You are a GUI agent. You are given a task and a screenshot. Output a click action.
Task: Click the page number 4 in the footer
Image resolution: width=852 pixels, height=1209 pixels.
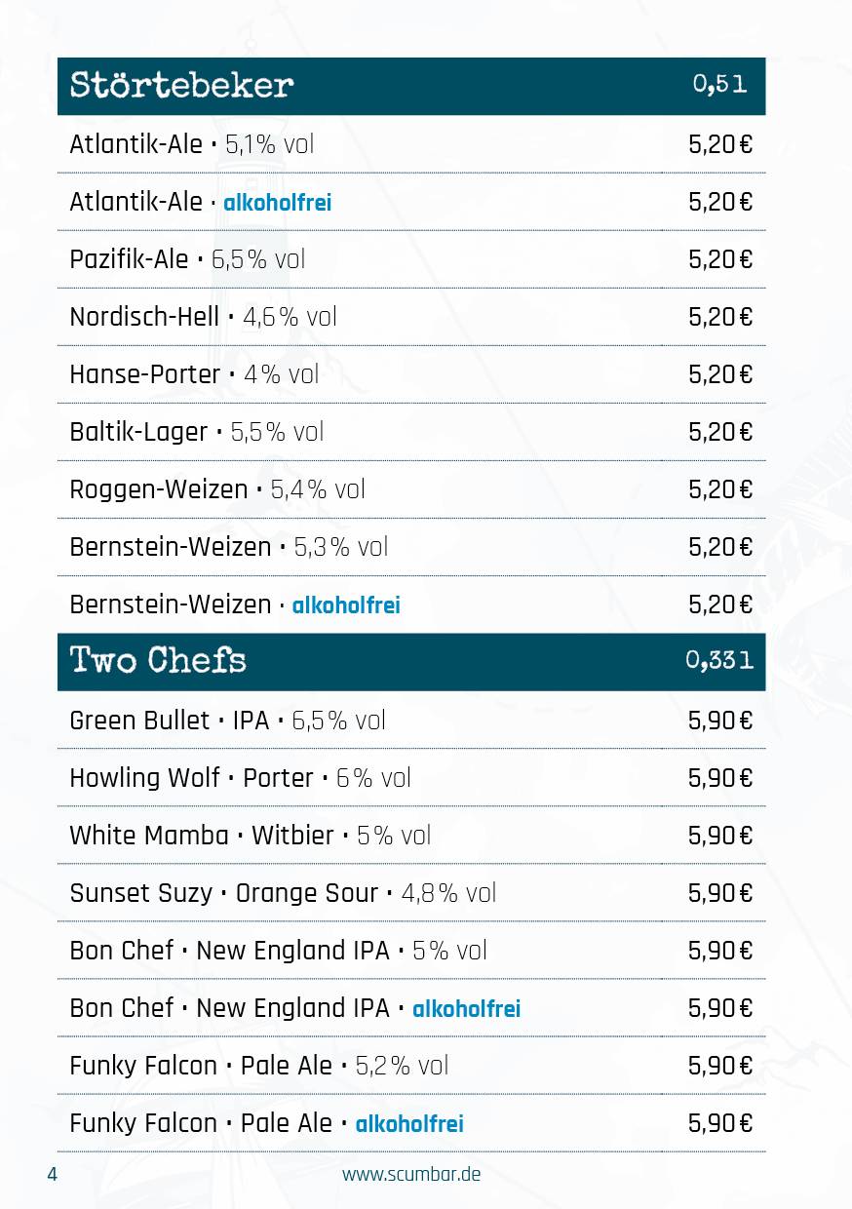(x=53, y=1174)
